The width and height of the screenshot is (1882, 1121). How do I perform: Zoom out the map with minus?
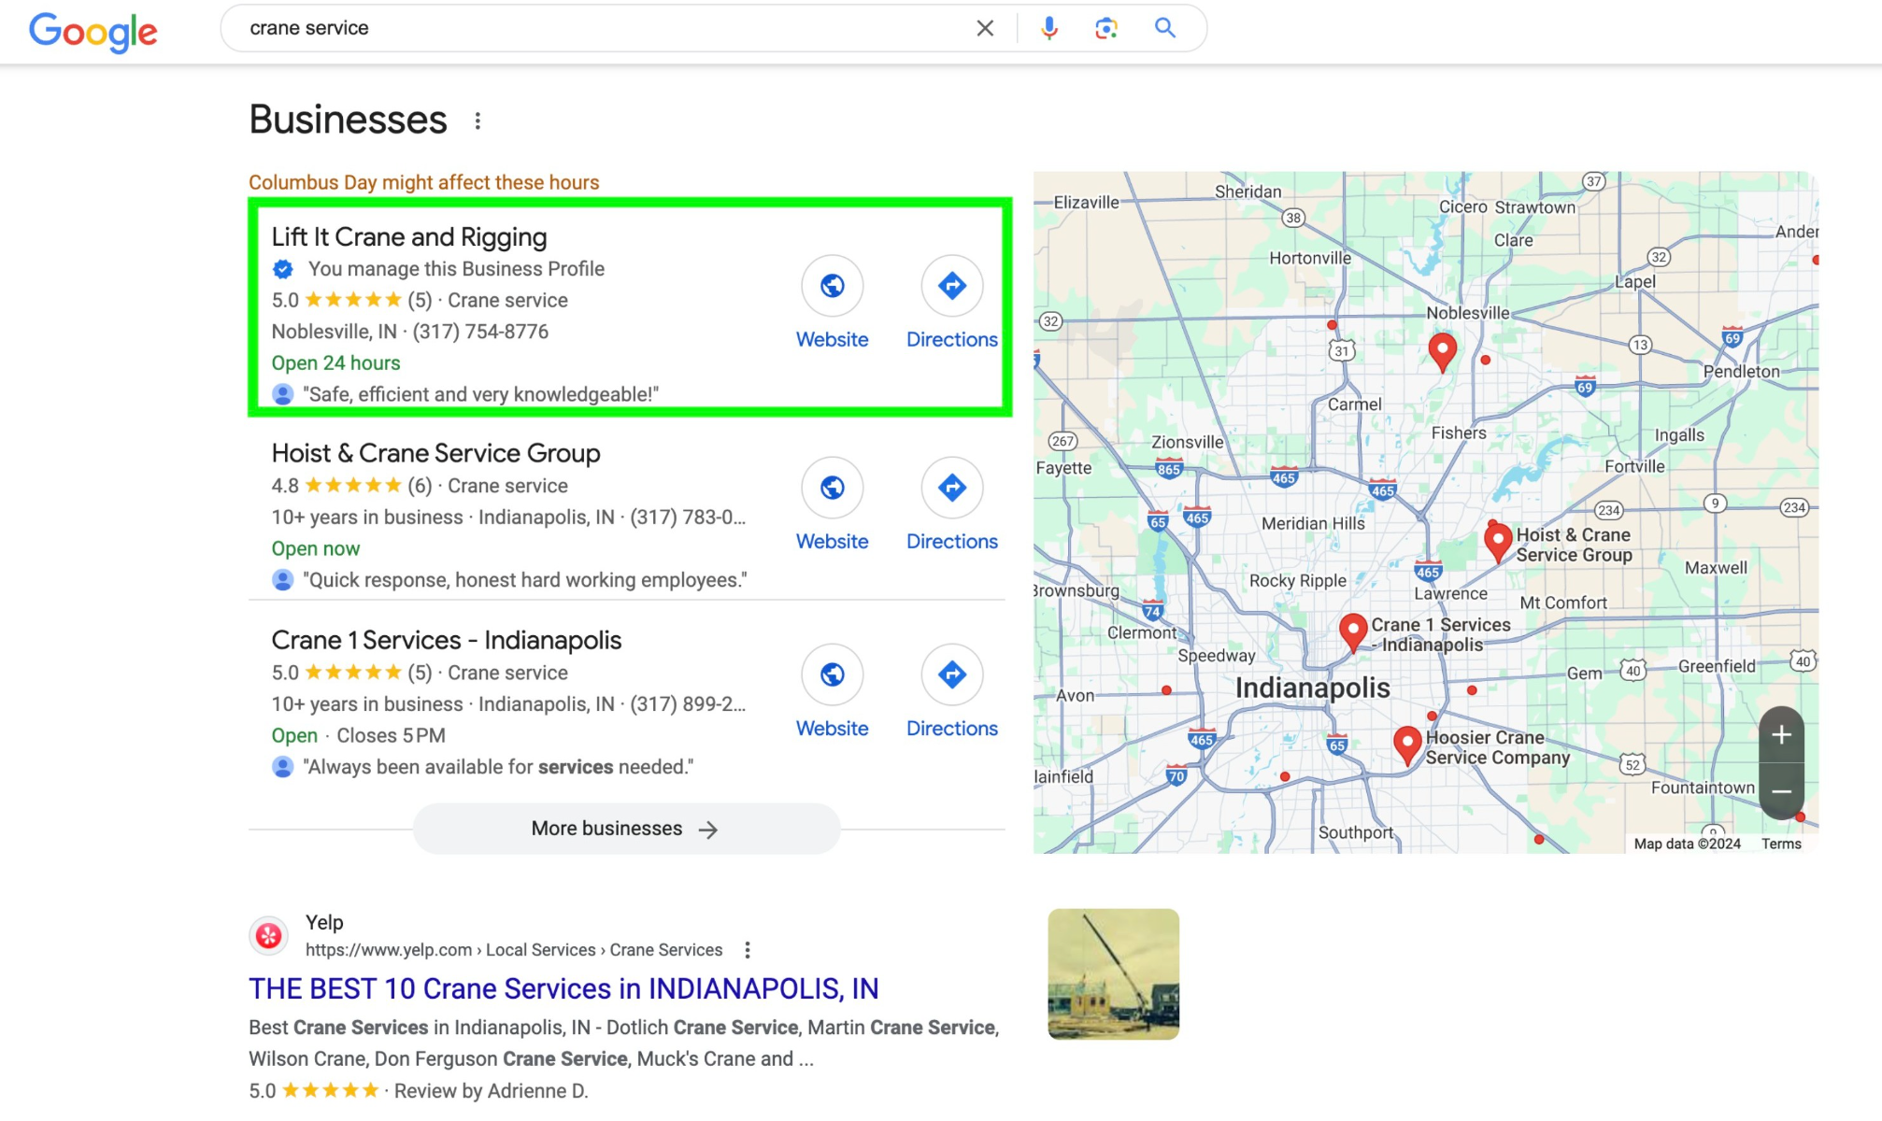[x=1781, y=791]
